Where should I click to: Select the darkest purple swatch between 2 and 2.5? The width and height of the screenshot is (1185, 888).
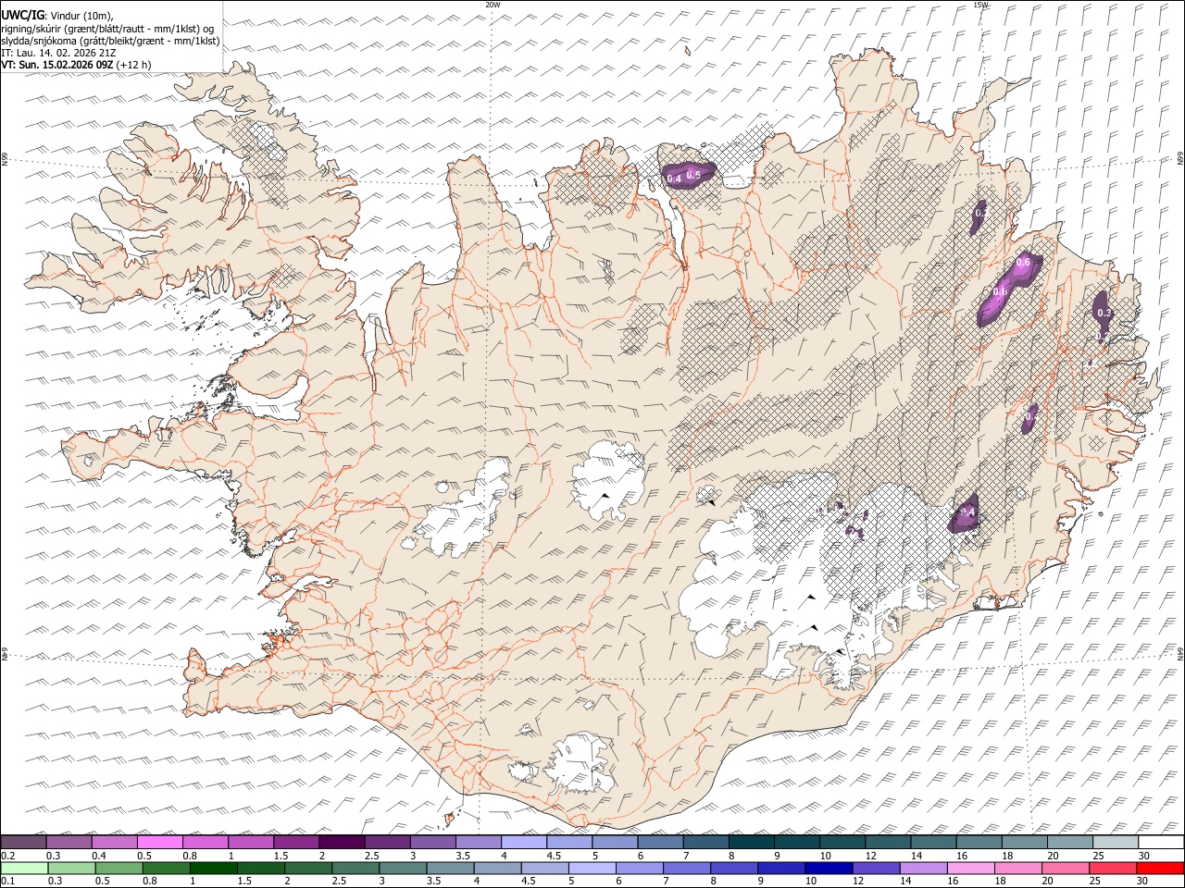pyautogui.click(x=342, y=842)
